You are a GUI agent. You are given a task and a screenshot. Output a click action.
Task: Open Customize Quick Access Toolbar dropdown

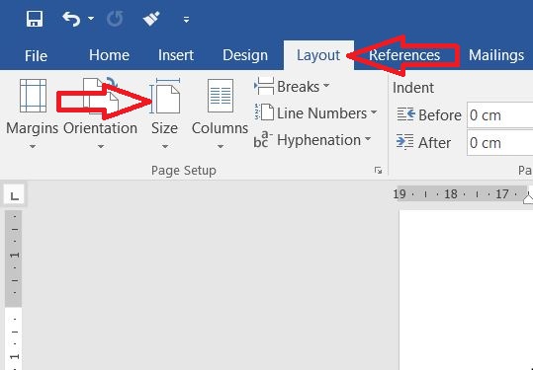[x=186, y=20]
